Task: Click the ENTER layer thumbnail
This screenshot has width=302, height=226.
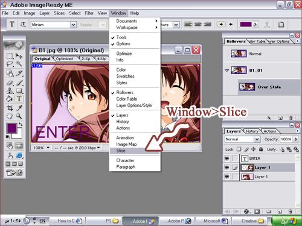Action: click(244, 159)
